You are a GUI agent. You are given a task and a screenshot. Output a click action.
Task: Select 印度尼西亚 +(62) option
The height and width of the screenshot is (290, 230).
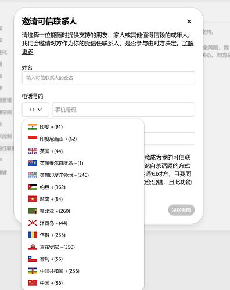[83, 139]
